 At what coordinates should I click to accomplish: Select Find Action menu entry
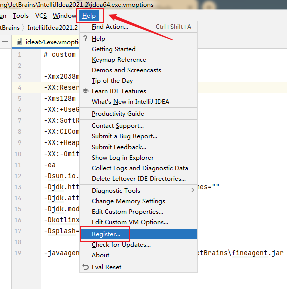139,27
